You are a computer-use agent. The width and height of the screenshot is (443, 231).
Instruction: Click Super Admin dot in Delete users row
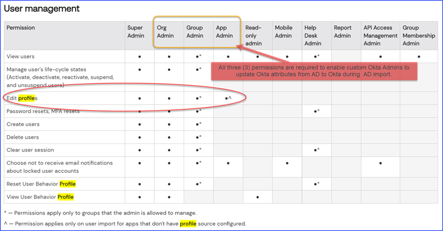click(140, 138)
